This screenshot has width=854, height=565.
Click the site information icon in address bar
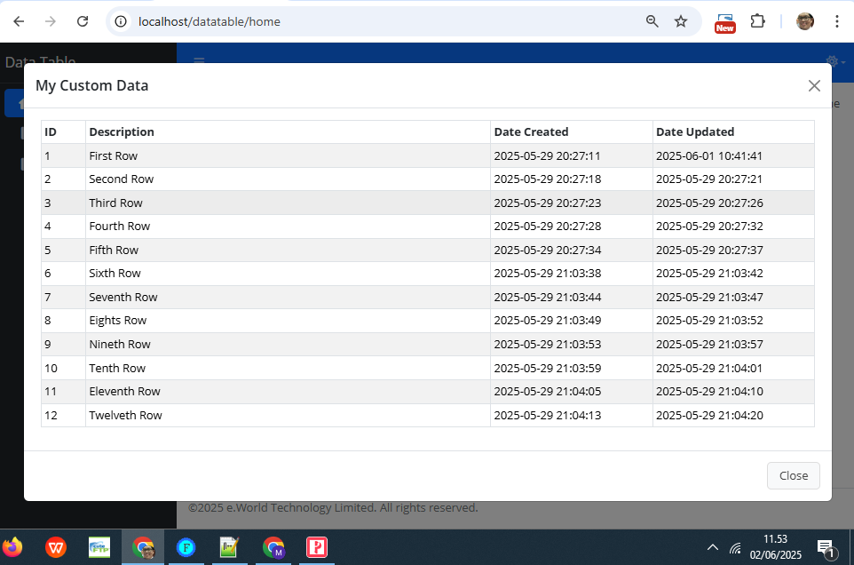click(x=121, y=21)
